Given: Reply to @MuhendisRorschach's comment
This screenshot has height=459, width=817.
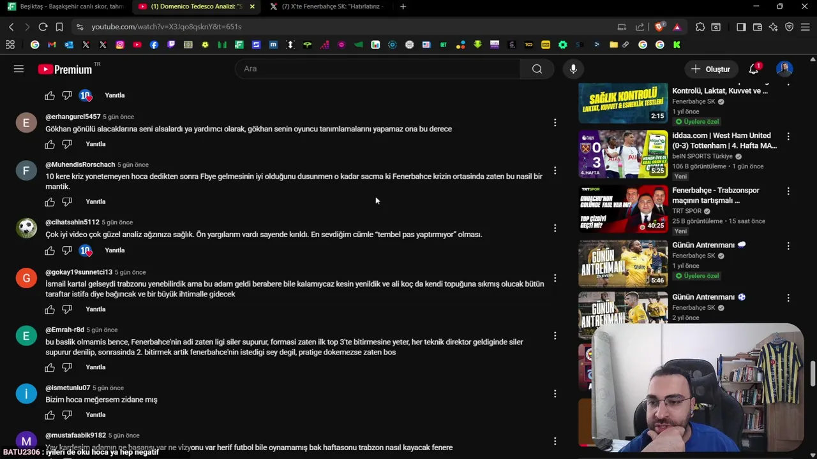Looking at the screenshot, I should [x=96, y=201].
